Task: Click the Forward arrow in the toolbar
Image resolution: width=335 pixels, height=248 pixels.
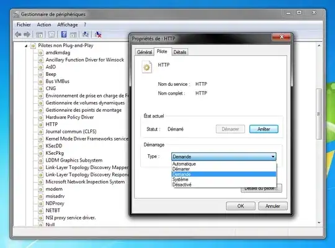Action: click(27, 34)
